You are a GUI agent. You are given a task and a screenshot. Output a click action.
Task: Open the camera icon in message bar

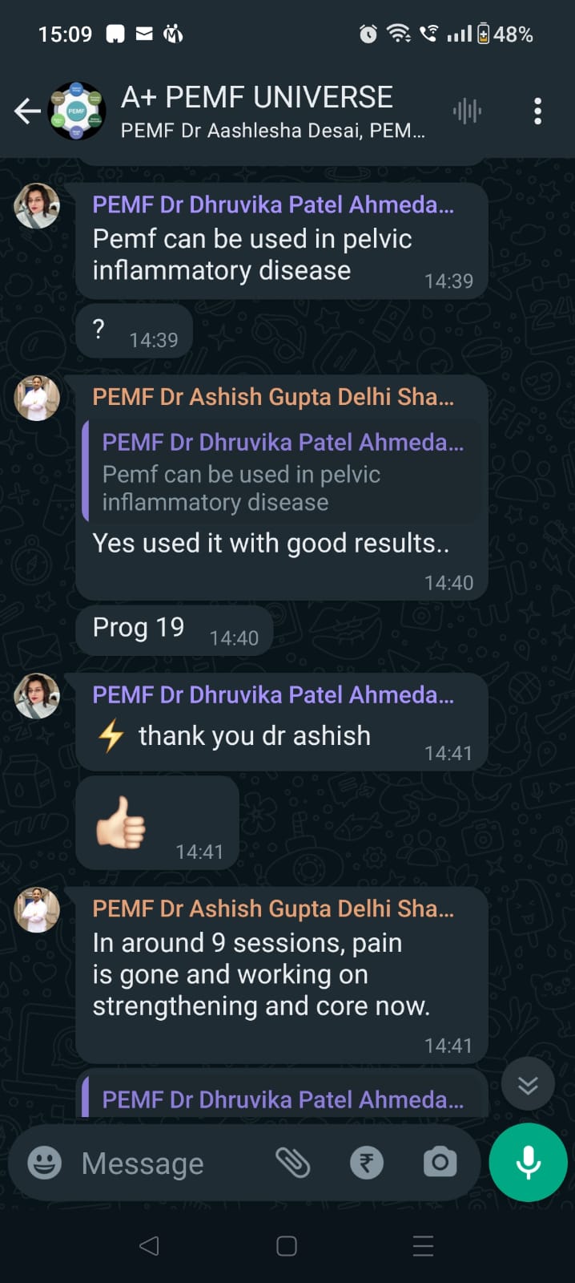click(x=440, y=1162)
